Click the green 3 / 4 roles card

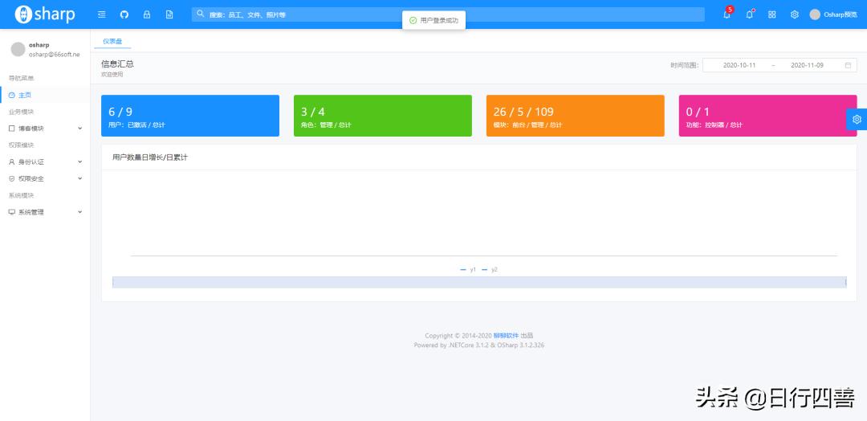click(x=383, y=116)
